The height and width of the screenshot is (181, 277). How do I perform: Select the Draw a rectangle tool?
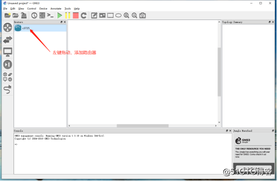coord(110,15)
